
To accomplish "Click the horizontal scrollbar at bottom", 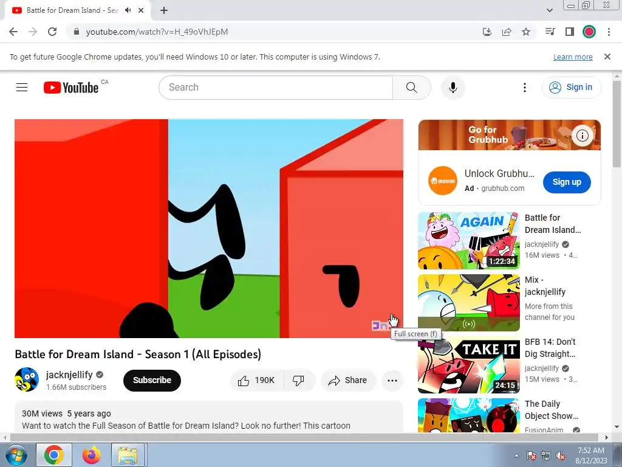I will coord(304,437).
